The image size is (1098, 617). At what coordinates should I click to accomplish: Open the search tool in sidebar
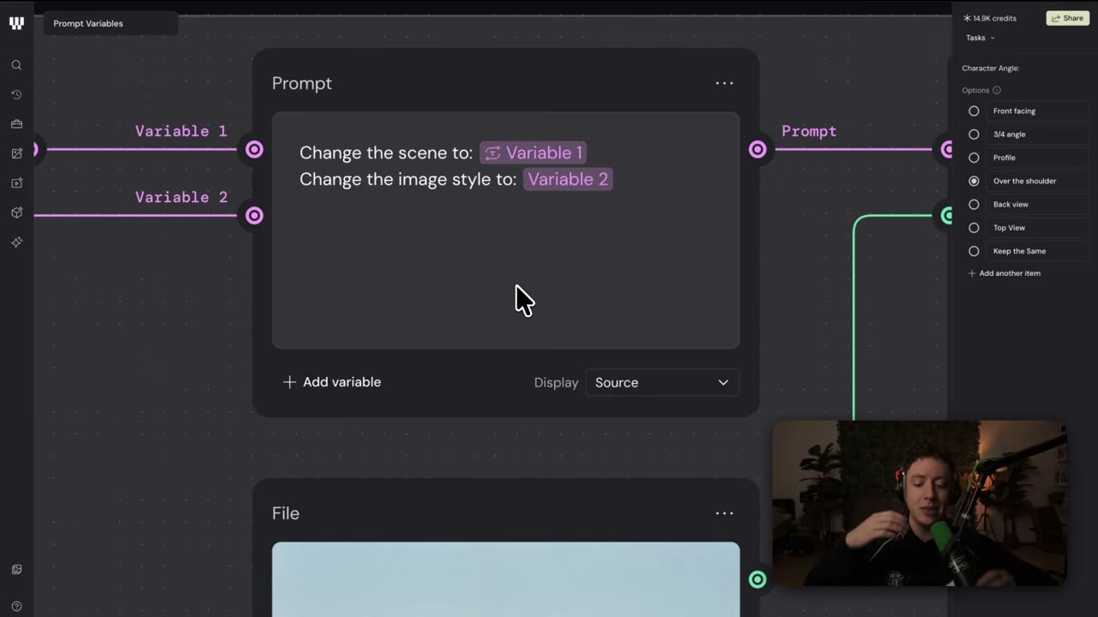(16, 65)
